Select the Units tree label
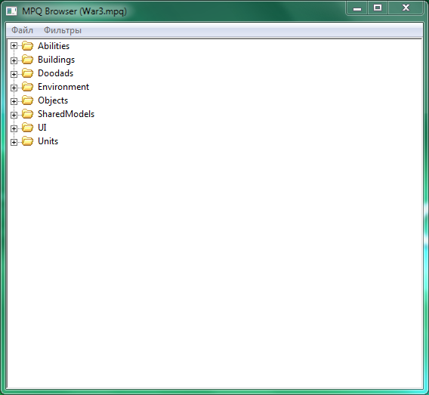The image size is (429, 395). (48, 141)
